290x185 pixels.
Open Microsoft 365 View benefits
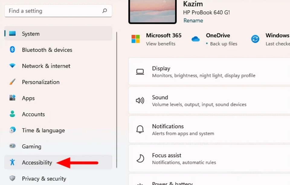click(x=160, y=44)
